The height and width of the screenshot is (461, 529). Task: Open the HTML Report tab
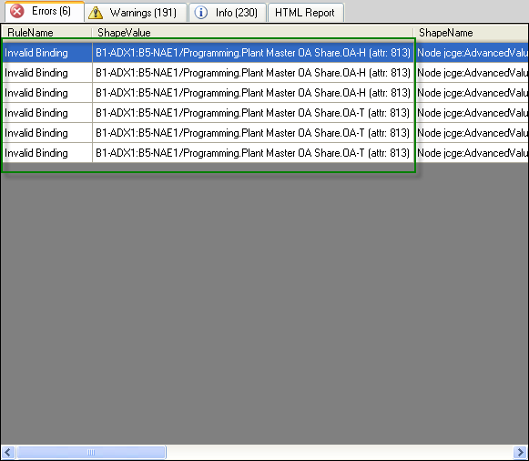(x=306, y=13)
